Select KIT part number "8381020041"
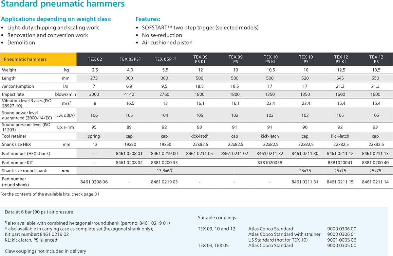The height and width of the screenshot is (256, 393). tap(341, 162)
